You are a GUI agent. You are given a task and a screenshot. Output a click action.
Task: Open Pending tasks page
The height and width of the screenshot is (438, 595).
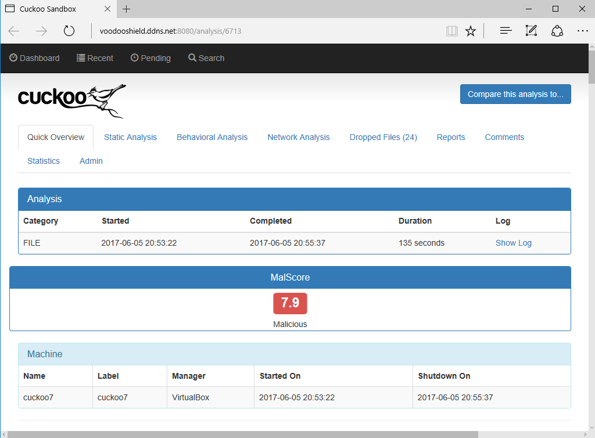point(150,58)
